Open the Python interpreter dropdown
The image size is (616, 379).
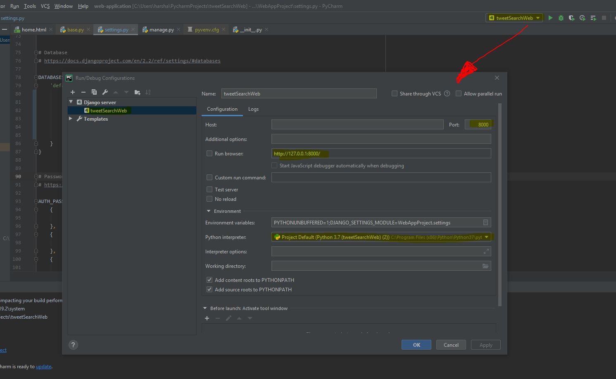[x=487, y=237]
